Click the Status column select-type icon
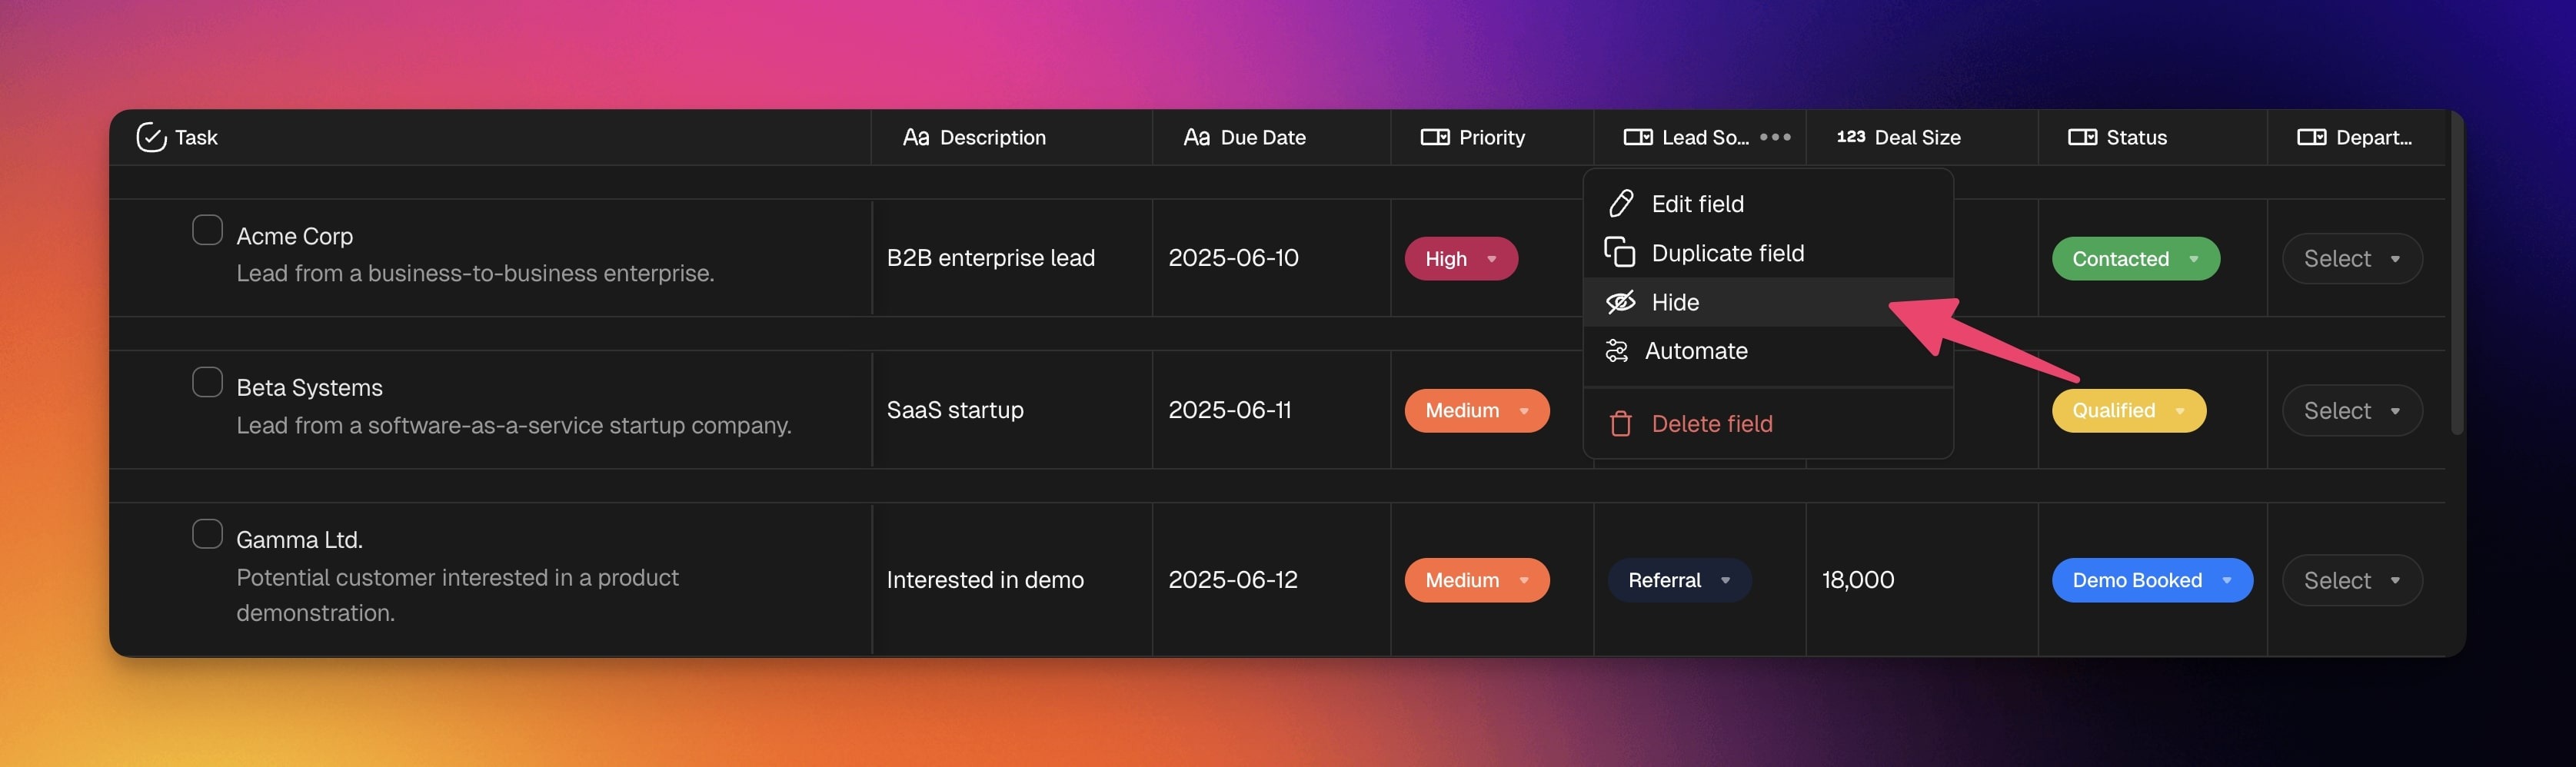 [2082, 137]
